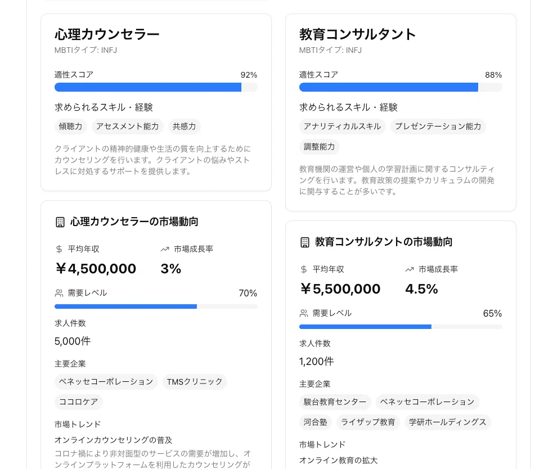The width and height of the screenshot is (557, 469).
Task: Click the people icon beside 需要レベル 65%
Action: [x=304, y=313]
